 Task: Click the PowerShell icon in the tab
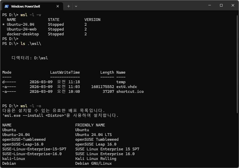(6, 6)
